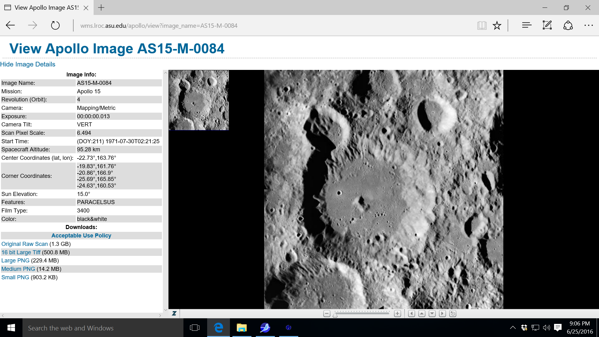Screen dimensions: 599x337
Task: Show hidden tray icons chevron
Action: 513,328
